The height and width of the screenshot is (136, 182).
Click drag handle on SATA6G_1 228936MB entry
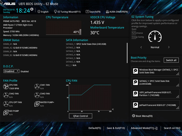tap(178, 85)
